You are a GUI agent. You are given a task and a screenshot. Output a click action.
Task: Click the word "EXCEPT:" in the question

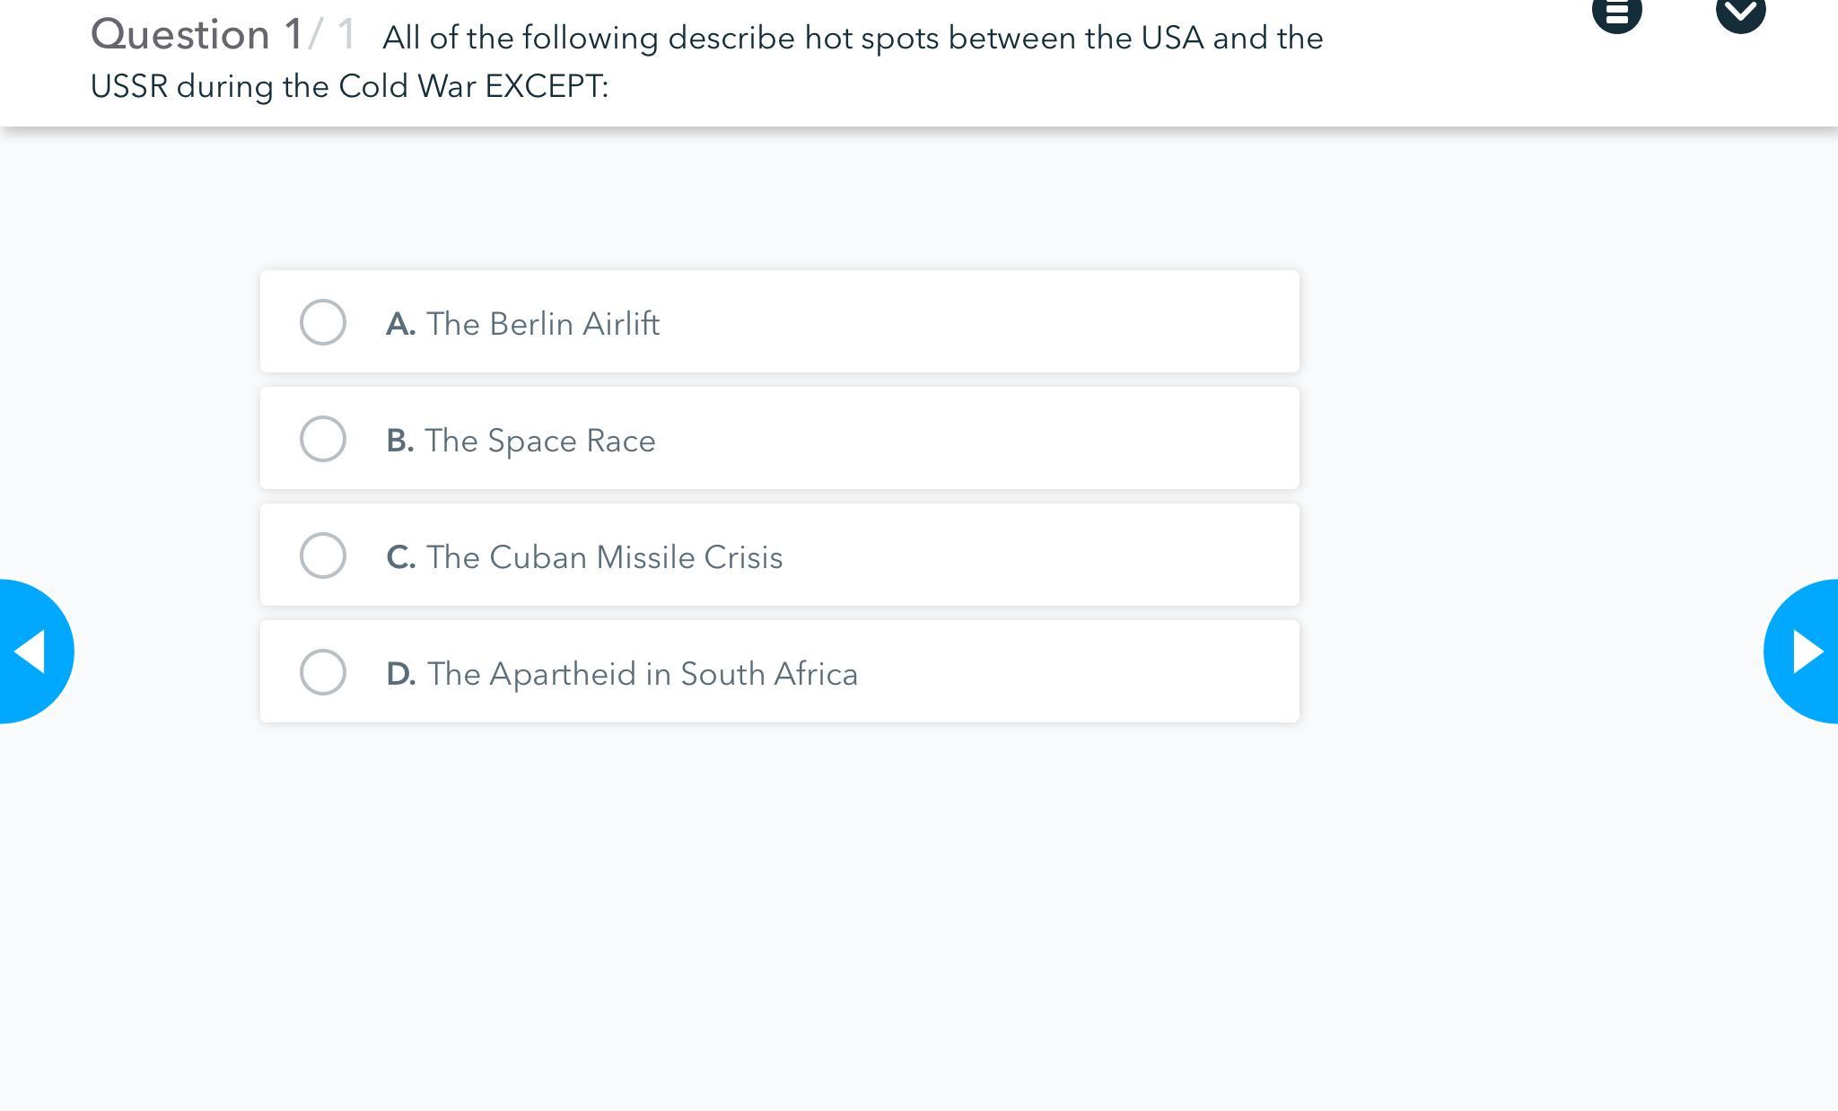(x=547, y=87)
